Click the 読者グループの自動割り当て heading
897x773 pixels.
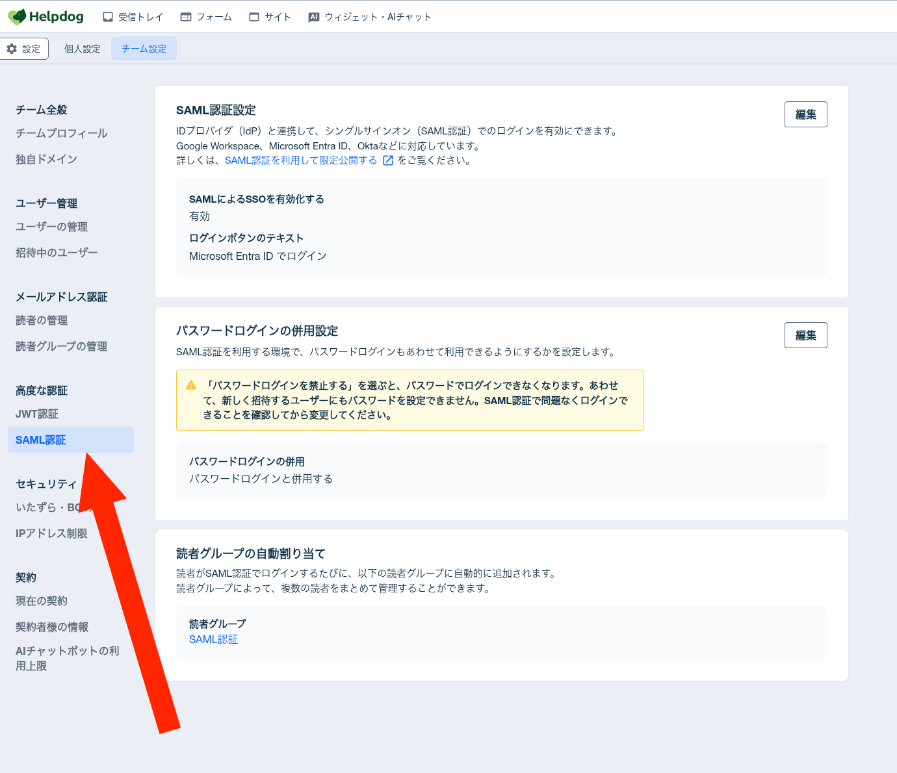pyautogui.click(x=251, y=553)
